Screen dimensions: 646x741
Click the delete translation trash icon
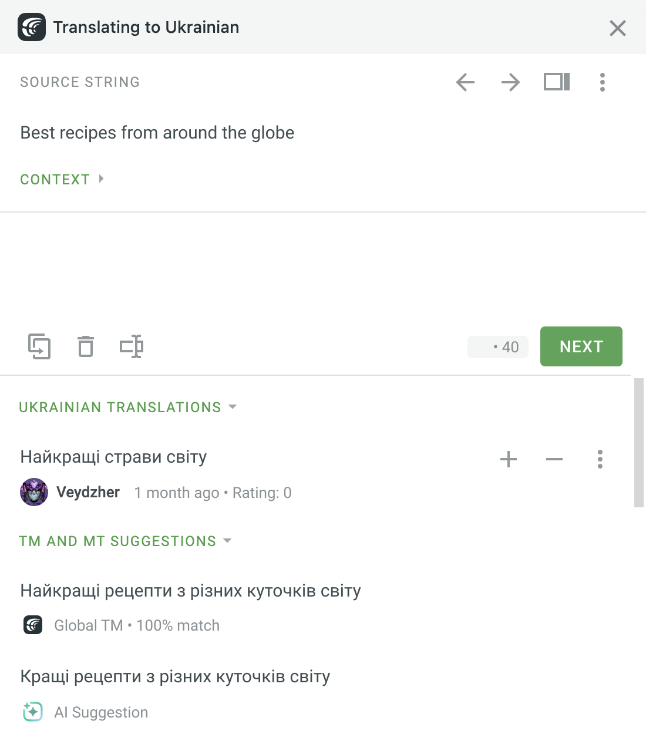pos(86,346)
